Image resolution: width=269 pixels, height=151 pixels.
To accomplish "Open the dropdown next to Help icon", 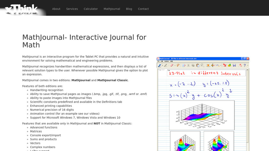I will pyautogui.click(x=248, y=66).
